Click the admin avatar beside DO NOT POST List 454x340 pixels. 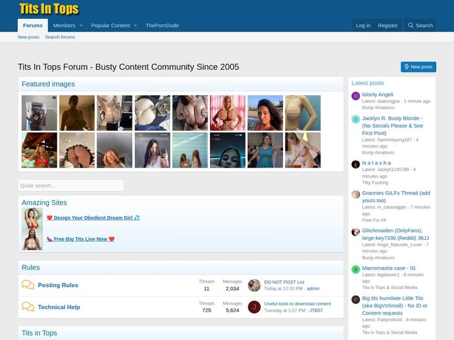click(x=254, y=285)
